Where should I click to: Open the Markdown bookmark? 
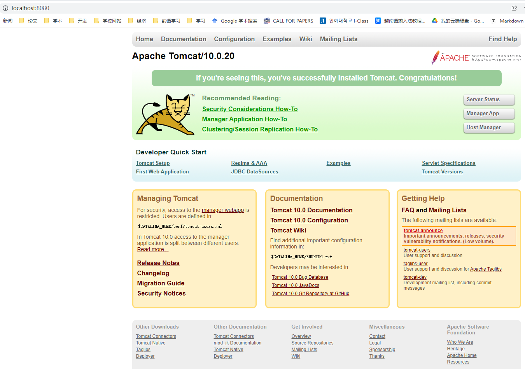(507, 21)
